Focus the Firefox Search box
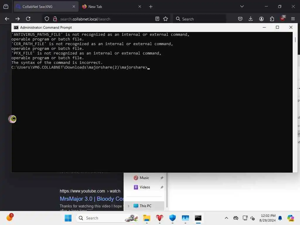This screenshot has width=300, height=225. click(200, 19)
